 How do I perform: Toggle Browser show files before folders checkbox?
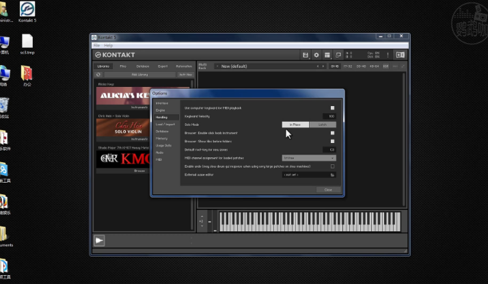[x=332, y=141]
